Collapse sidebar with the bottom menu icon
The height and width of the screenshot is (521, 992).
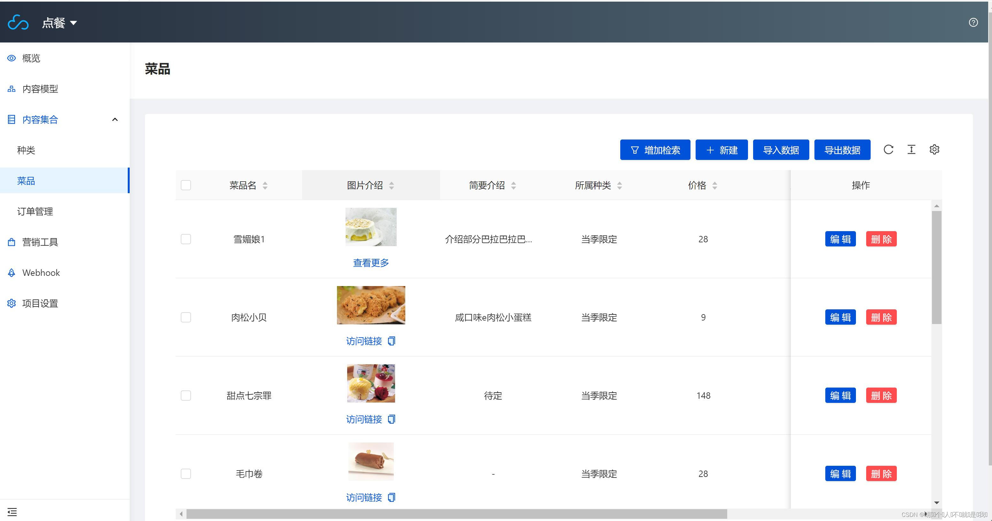click(12, 512)
